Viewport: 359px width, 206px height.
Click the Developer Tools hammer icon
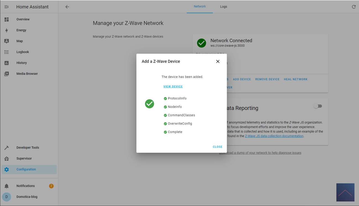click(x=7, y=148)
